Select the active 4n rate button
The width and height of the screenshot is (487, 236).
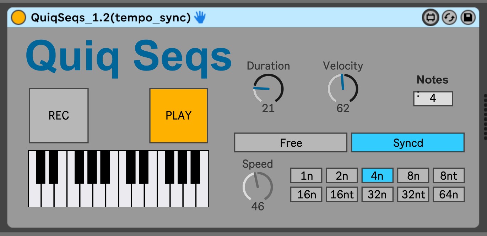tap(377, 175)
